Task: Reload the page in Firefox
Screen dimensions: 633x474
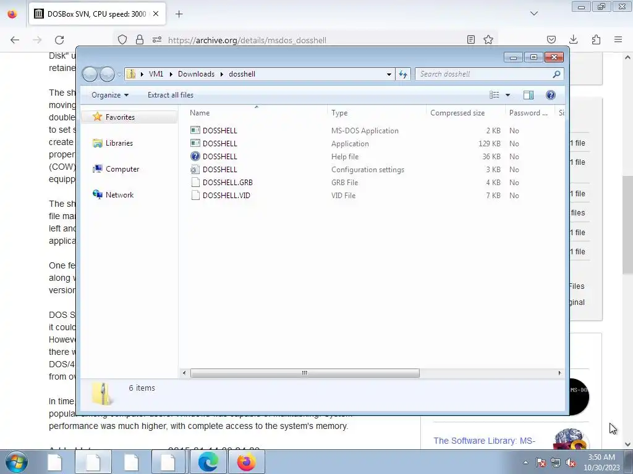Action: pos(59,39)
